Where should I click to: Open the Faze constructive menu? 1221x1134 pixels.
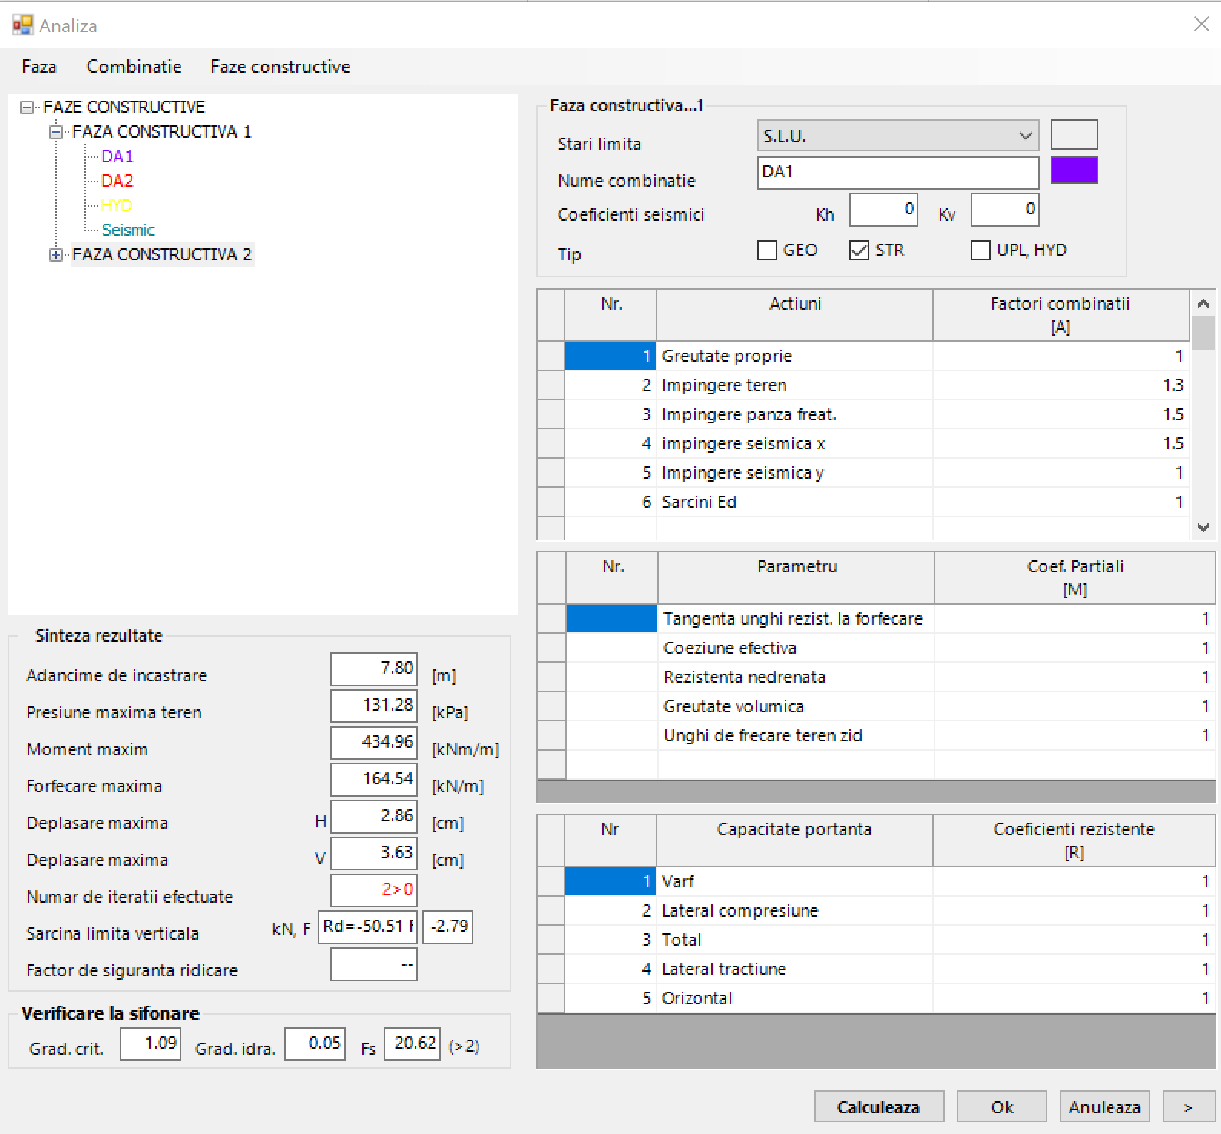[280, 67]
